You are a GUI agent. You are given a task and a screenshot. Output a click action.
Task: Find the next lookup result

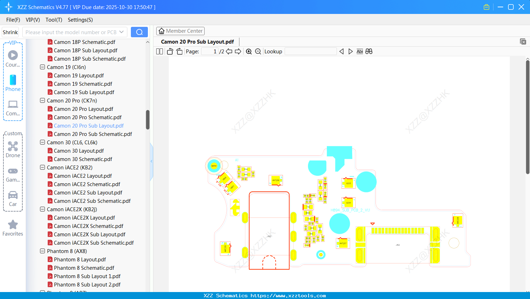pyautogui.click(x=350, y=52)
